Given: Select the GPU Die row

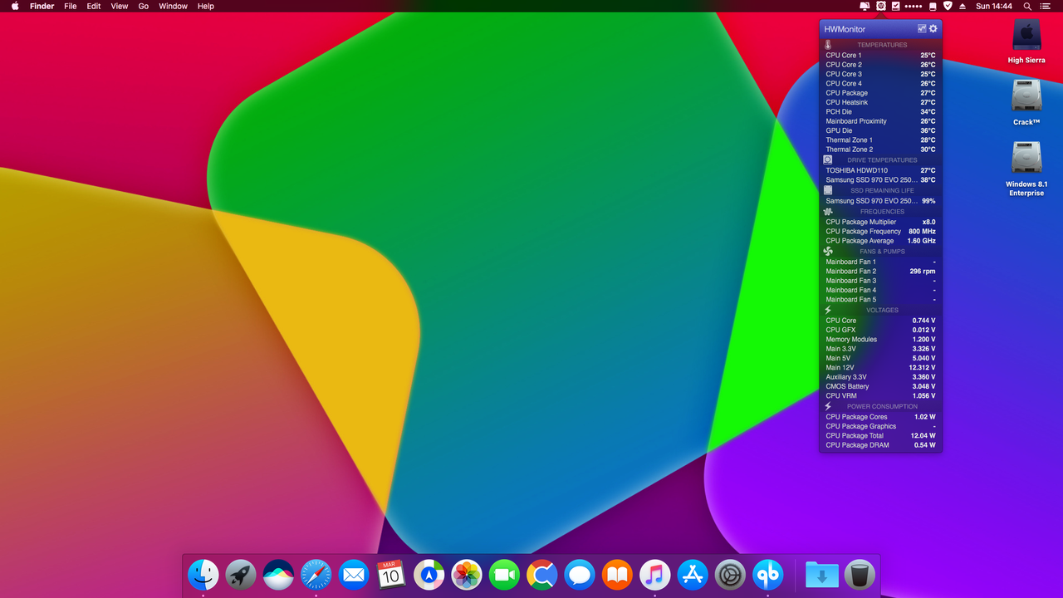Looking at the screenshot, I should click(880, 130).
